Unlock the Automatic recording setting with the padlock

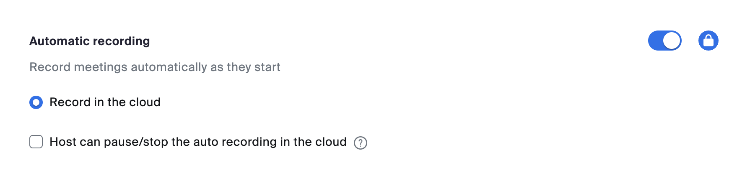coord(708,41)
